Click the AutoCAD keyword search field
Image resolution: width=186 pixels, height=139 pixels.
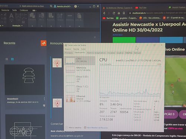click(33, 6)
